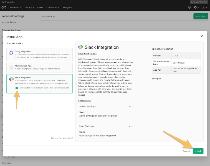Click the Slack Integration title logo
Viewport: 210px width, 166px height.
81,47
